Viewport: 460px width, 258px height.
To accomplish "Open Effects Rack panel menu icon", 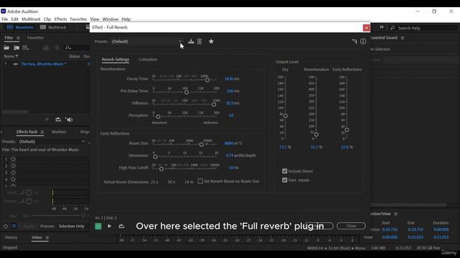I will click(x=42, y=132).
